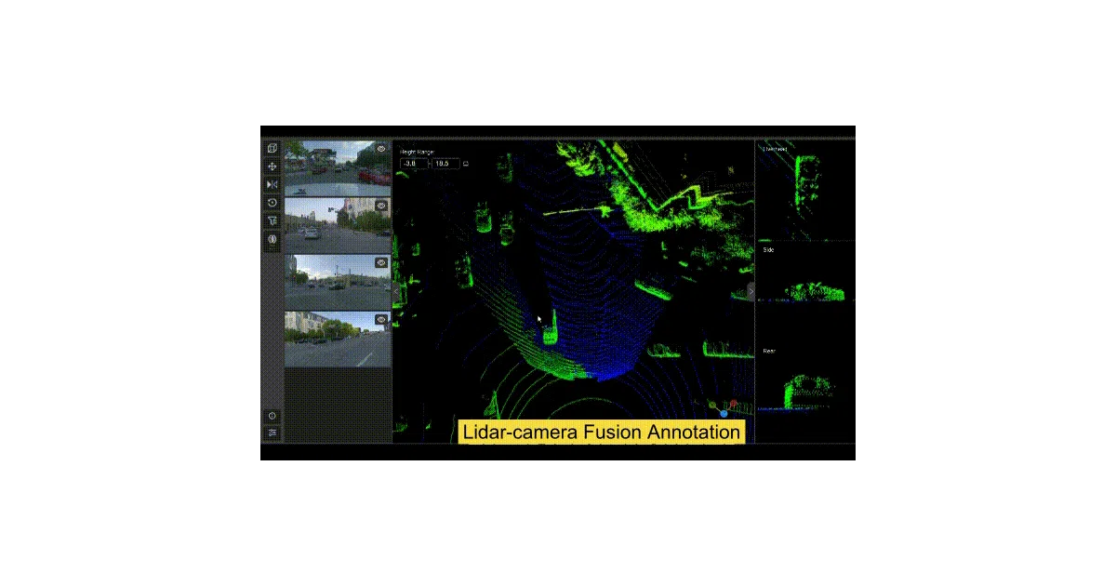
Task: Click the reset rotation history icon
Action: [x=272, y=203]
